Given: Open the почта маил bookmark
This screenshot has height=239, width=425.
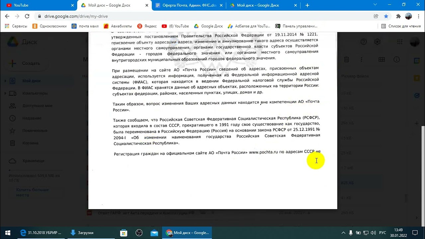Looking at the screenshot, I should (85, 26).
